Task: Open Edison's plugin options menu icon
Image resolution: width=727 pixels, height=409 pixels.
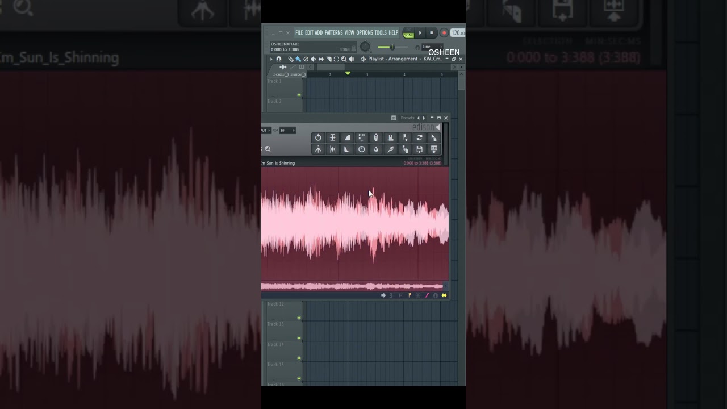Action: pos(394,118)
